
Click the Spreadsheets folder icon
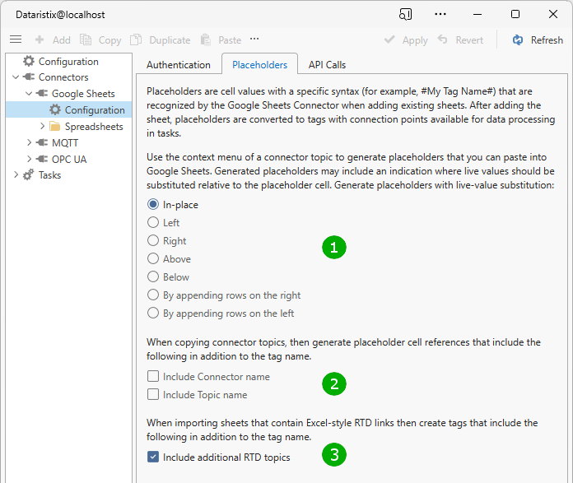55,127
